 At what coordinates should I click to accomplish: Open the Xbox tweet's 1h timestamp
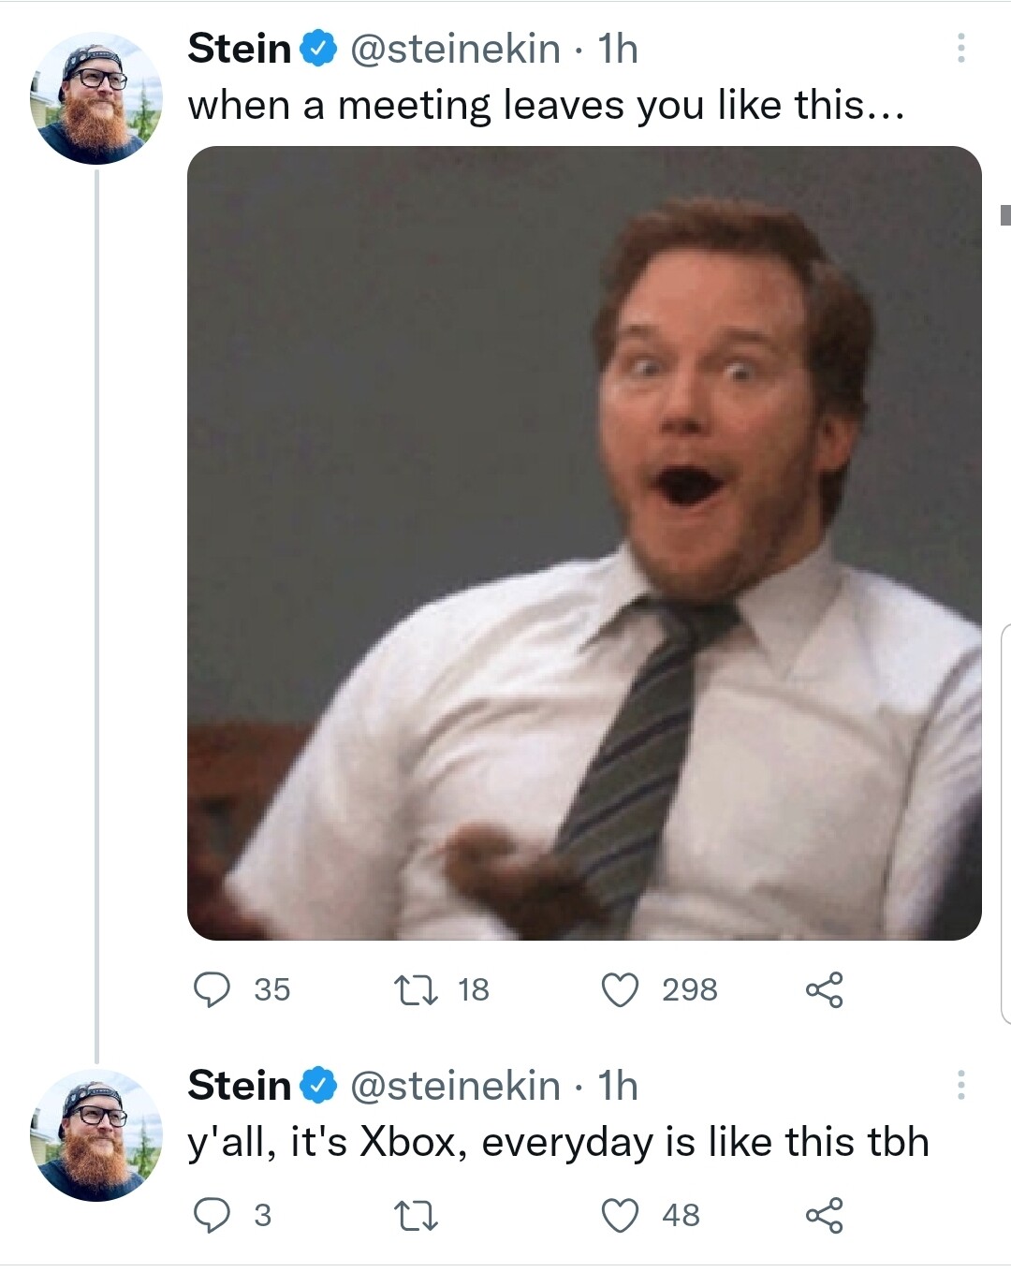coord(618,1086)
